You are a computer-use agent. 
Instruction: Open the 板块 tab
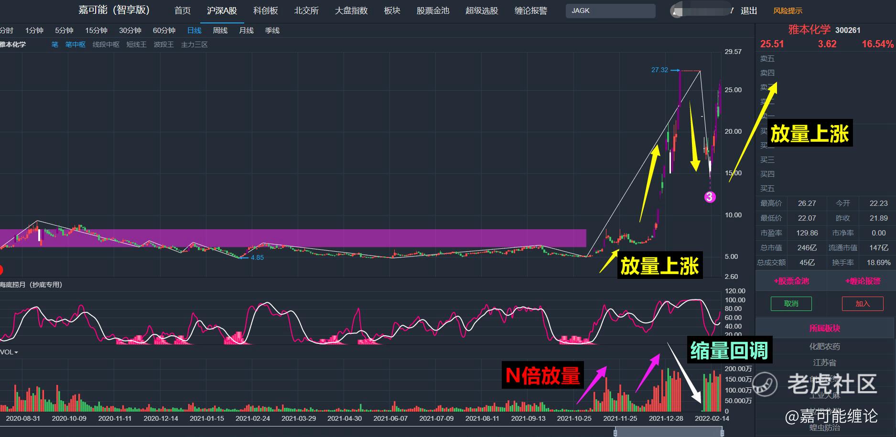point(392,11)
